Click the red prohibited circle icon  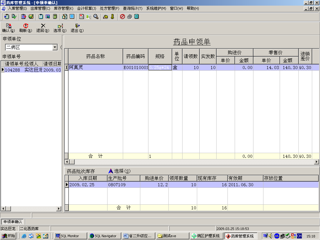(x=122, y=17)
